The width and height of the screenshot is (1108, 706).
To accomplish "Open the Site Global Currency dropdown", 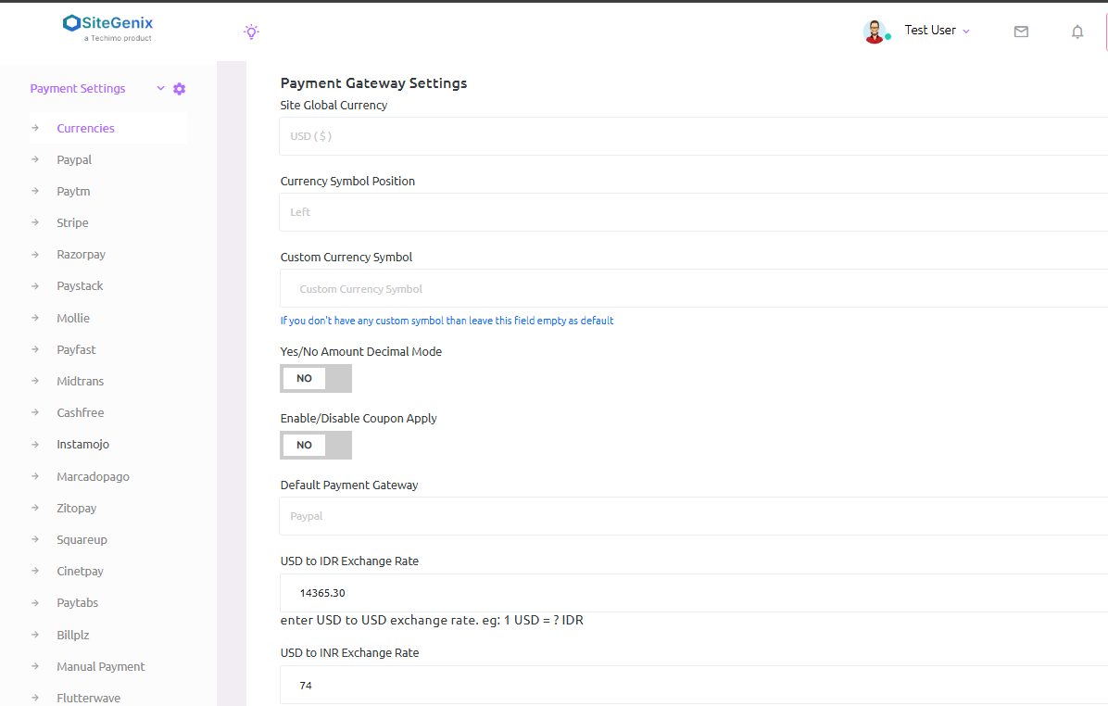I will click(x=693, y=136).
